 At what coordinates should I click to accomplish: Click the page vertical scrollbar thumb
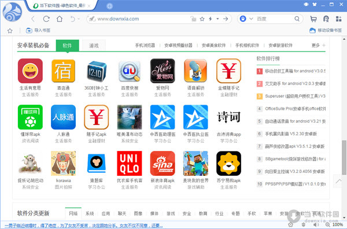pyautogui.click(x=344, y=157)
